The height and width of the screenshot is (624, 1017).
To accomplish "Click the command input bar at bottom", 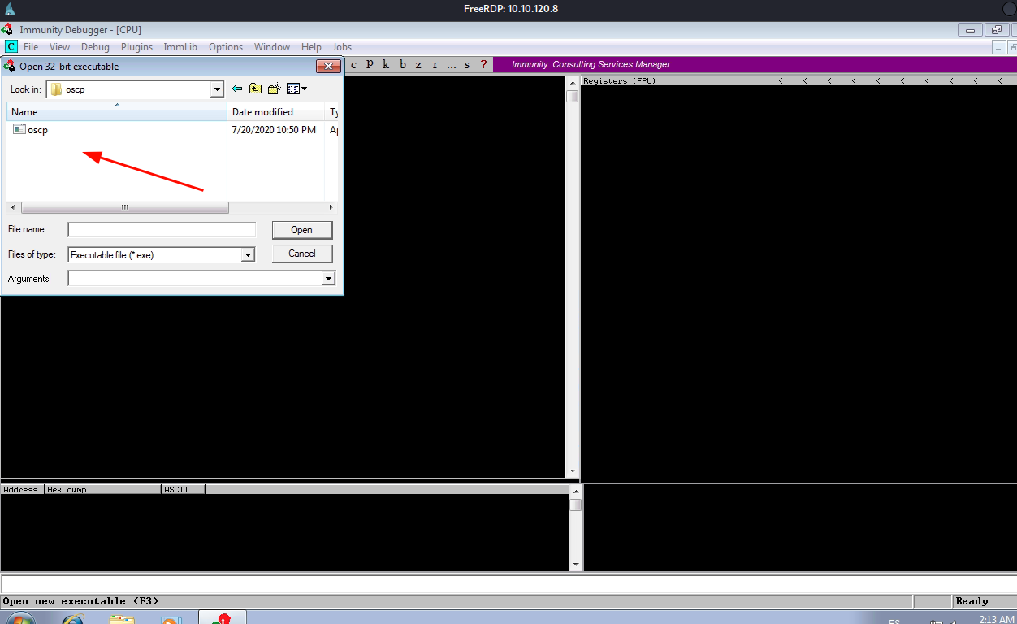I will pyautogui.click(x=508, y=583).
